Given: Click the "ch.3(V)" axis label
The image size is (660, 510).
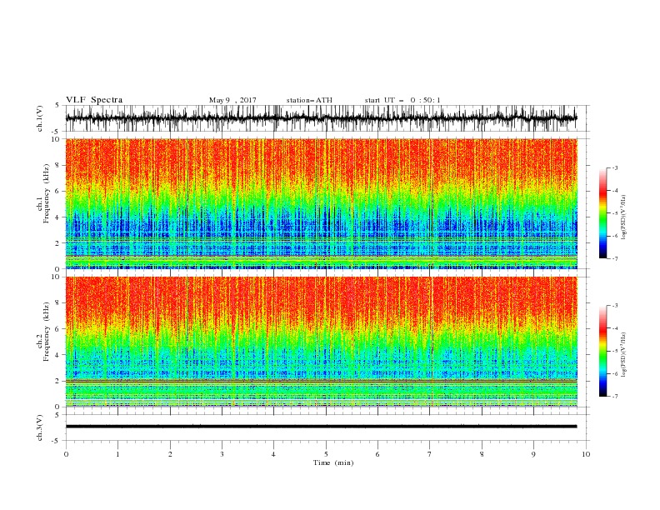Looking at the screenshot, I should click(x=40, y=427).
